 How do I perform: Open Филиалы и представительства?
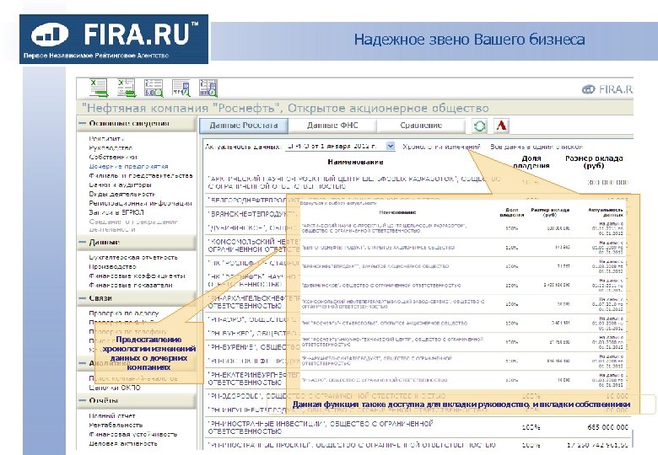click(141, 175)
